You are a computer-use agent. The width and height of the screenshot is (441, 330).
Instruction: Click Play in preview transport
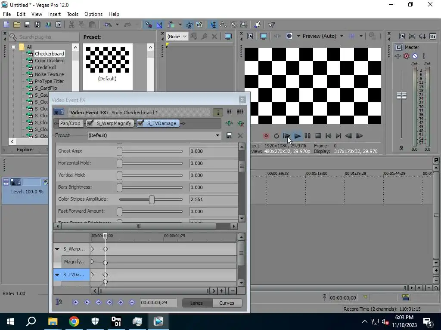(297, 136)
